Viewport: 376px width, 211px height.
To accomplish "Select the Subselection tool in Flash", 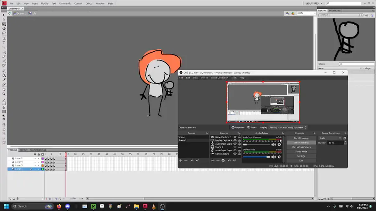I will (x=4, y=20).
